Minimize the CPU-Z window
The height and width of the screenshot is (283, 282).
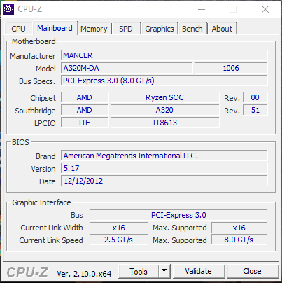tap(202, 9)
